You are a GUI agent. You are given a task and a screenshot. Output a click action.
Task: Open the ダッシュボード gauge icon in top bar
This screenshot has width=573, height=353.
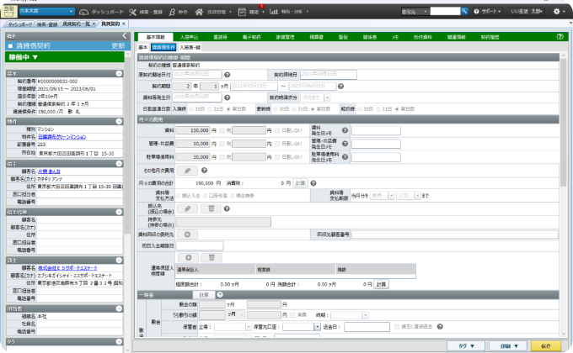pos(83,12)
